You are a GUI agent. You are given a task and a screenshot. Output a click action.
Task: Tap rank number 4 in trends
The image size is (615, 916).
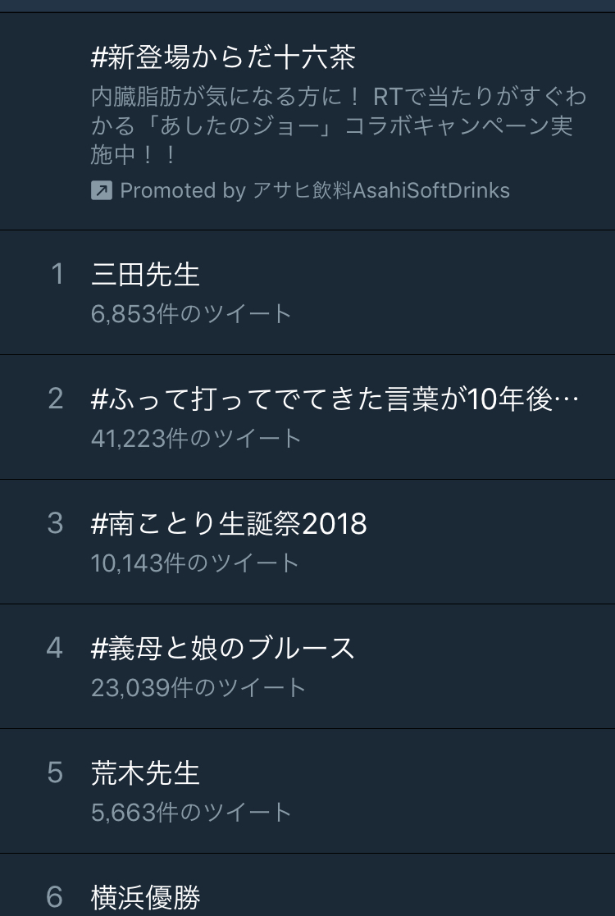pyautogui.click(x=56, y=649)
